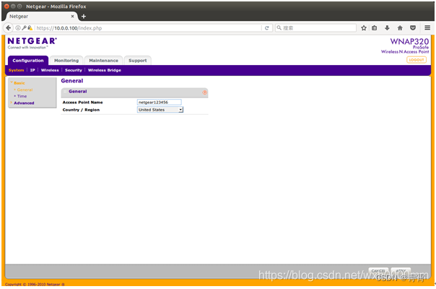This screenshot has width=436, height=289.
Task: Open the Time page in the sidebar
Action: [22, 96]
